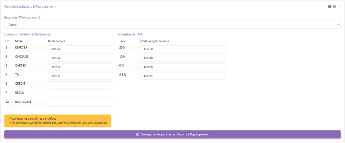
Task: Select the CHEQUES account number field
Action: pyautogui.click(x=80, y=58)
